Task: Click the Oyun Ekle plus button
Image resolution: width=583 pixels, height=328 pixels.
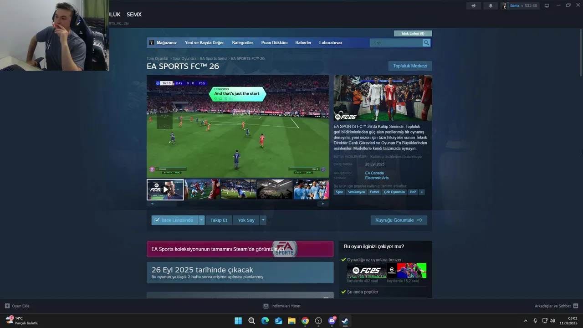Action: tap(7, 306)
